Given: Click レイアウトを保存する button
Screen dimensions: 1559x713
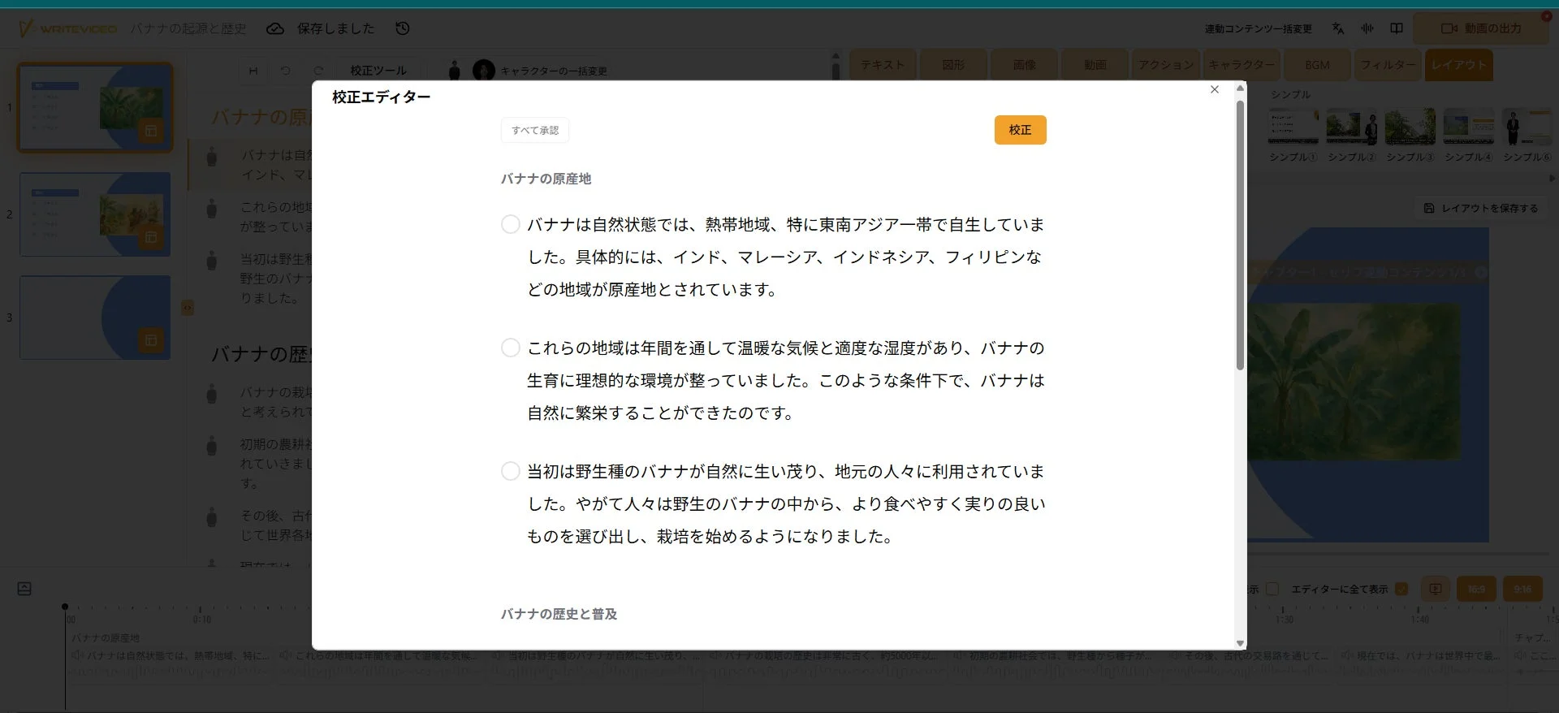Looking at the screenshot, I should tap(1481, 209).
